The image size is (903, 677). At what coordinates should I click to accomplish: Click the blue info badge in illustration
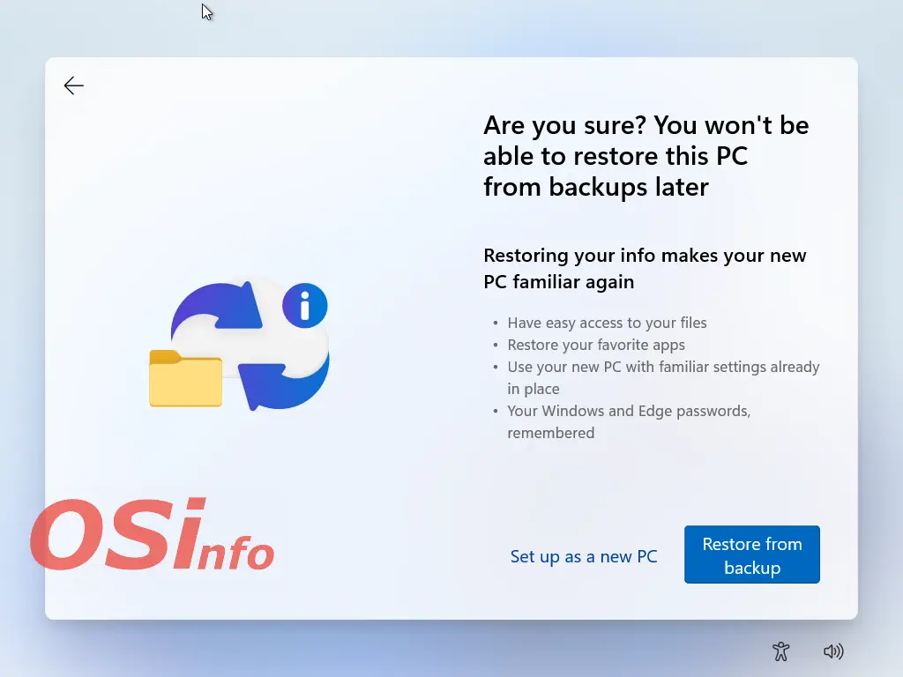(x=305, y=307)
